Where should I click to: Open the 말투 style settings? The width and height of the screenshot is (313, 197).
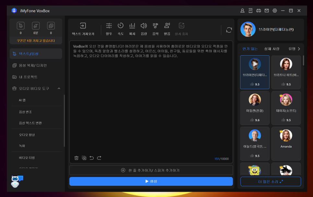tap(109, 29)
